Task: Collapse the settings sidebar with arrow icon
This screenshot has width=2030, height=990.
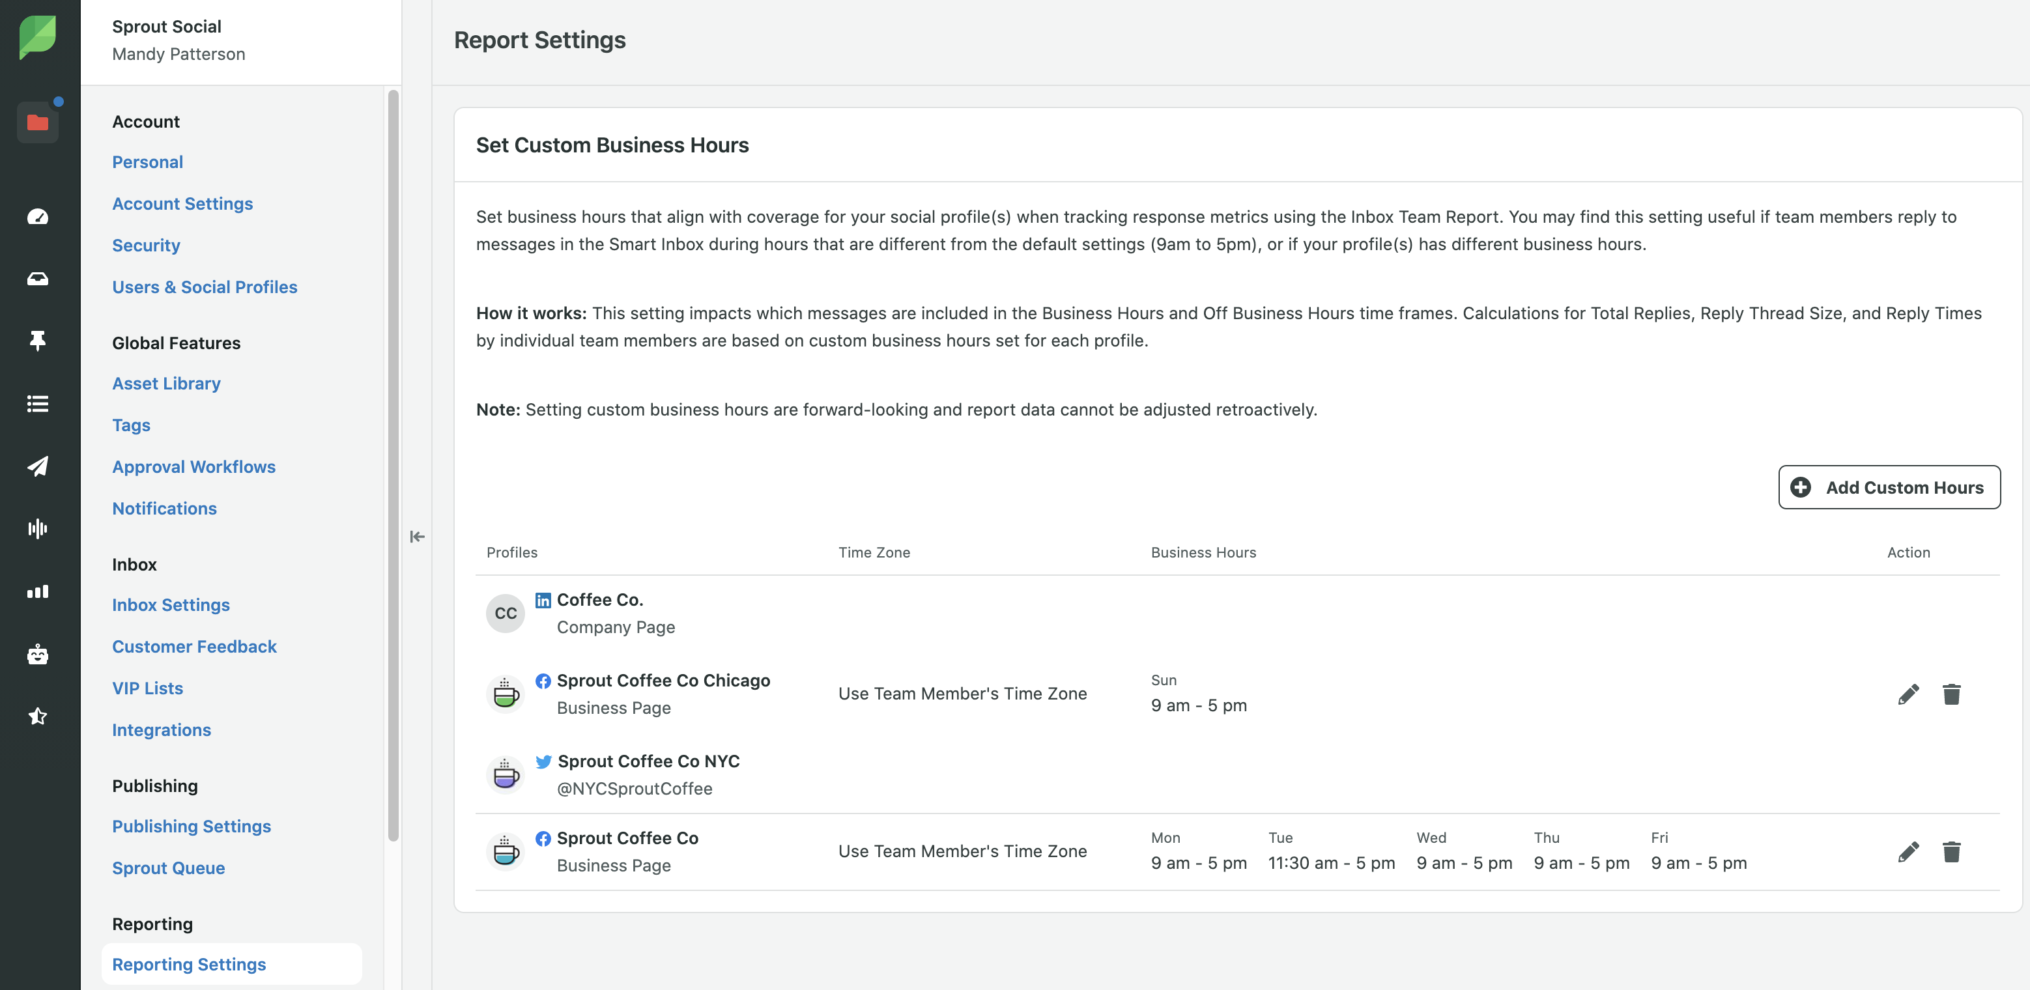Action: pyautogui.click(x=418, y=537)
